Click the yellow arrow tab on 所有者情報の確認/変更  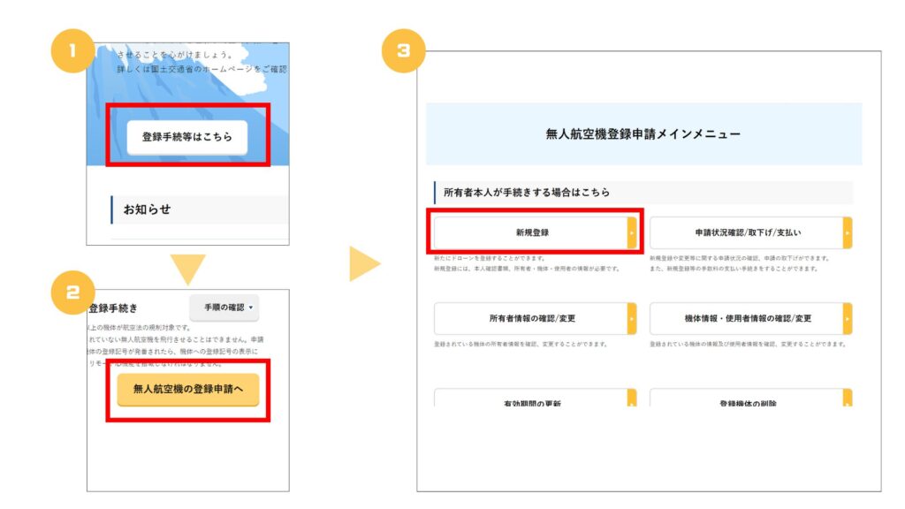tap(632, 318)
